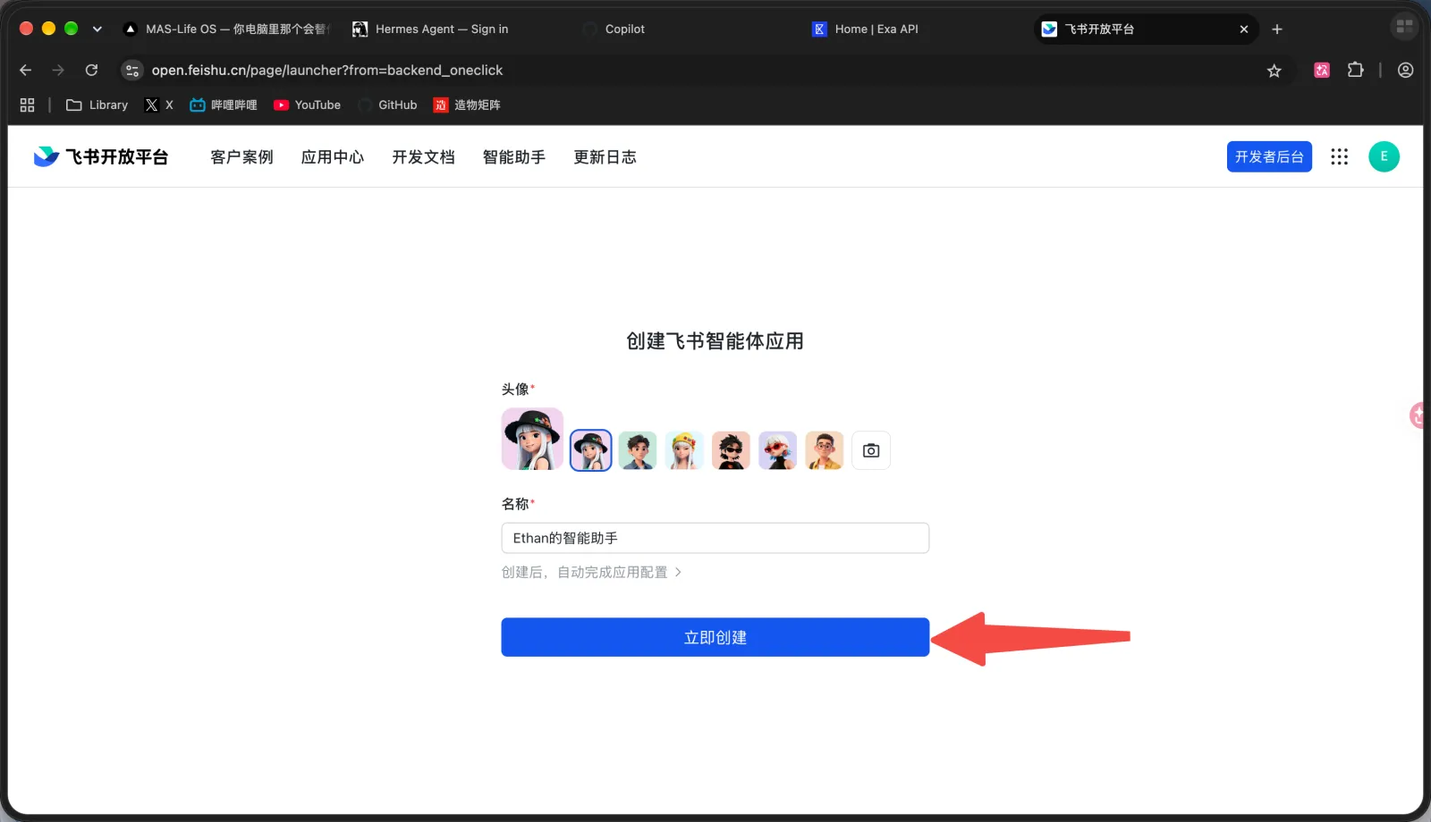Open the bookmarks apps grid icon
The height and width of the screenshot is (822, 1431).
28,105
